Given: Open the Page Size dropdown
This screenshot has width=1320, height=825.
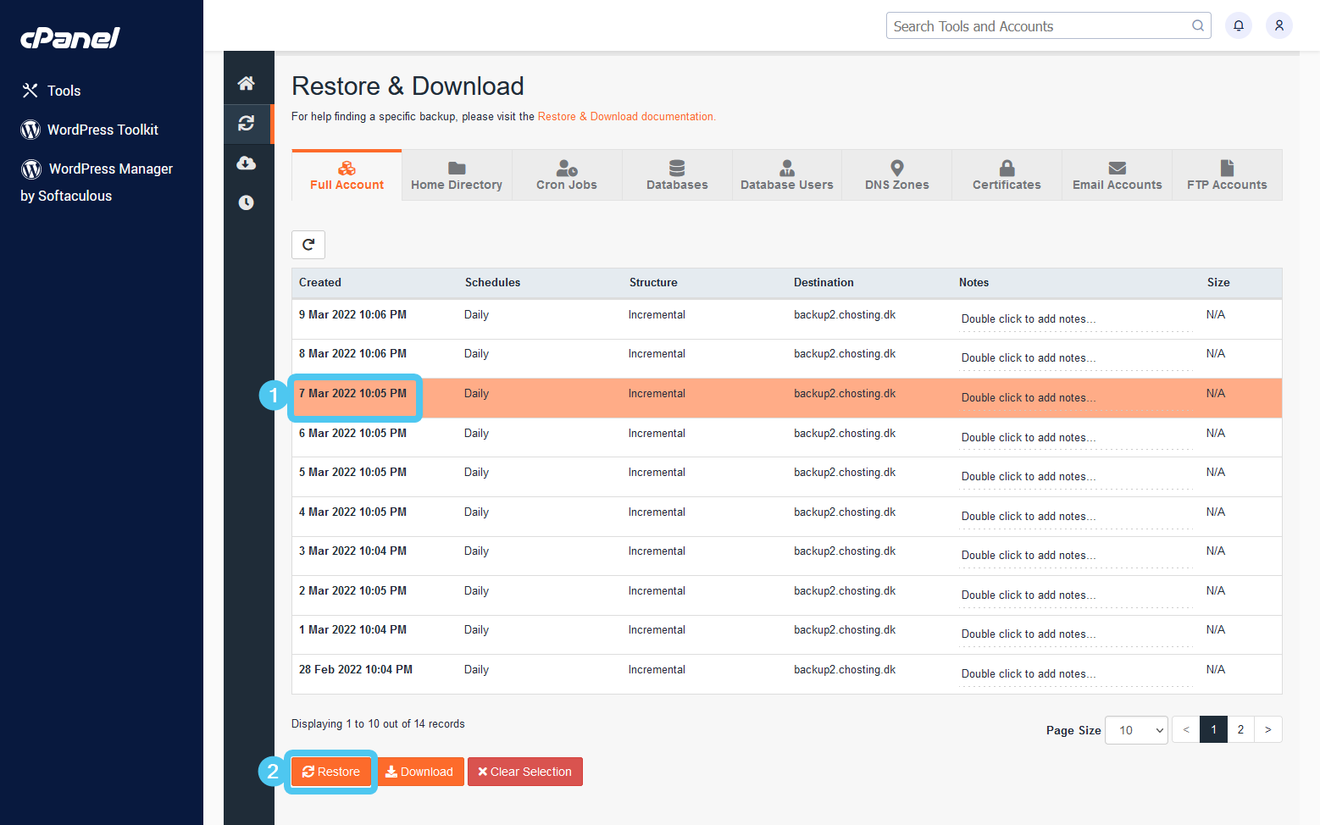Looking at the screenshot, I should coord(1135,729).
